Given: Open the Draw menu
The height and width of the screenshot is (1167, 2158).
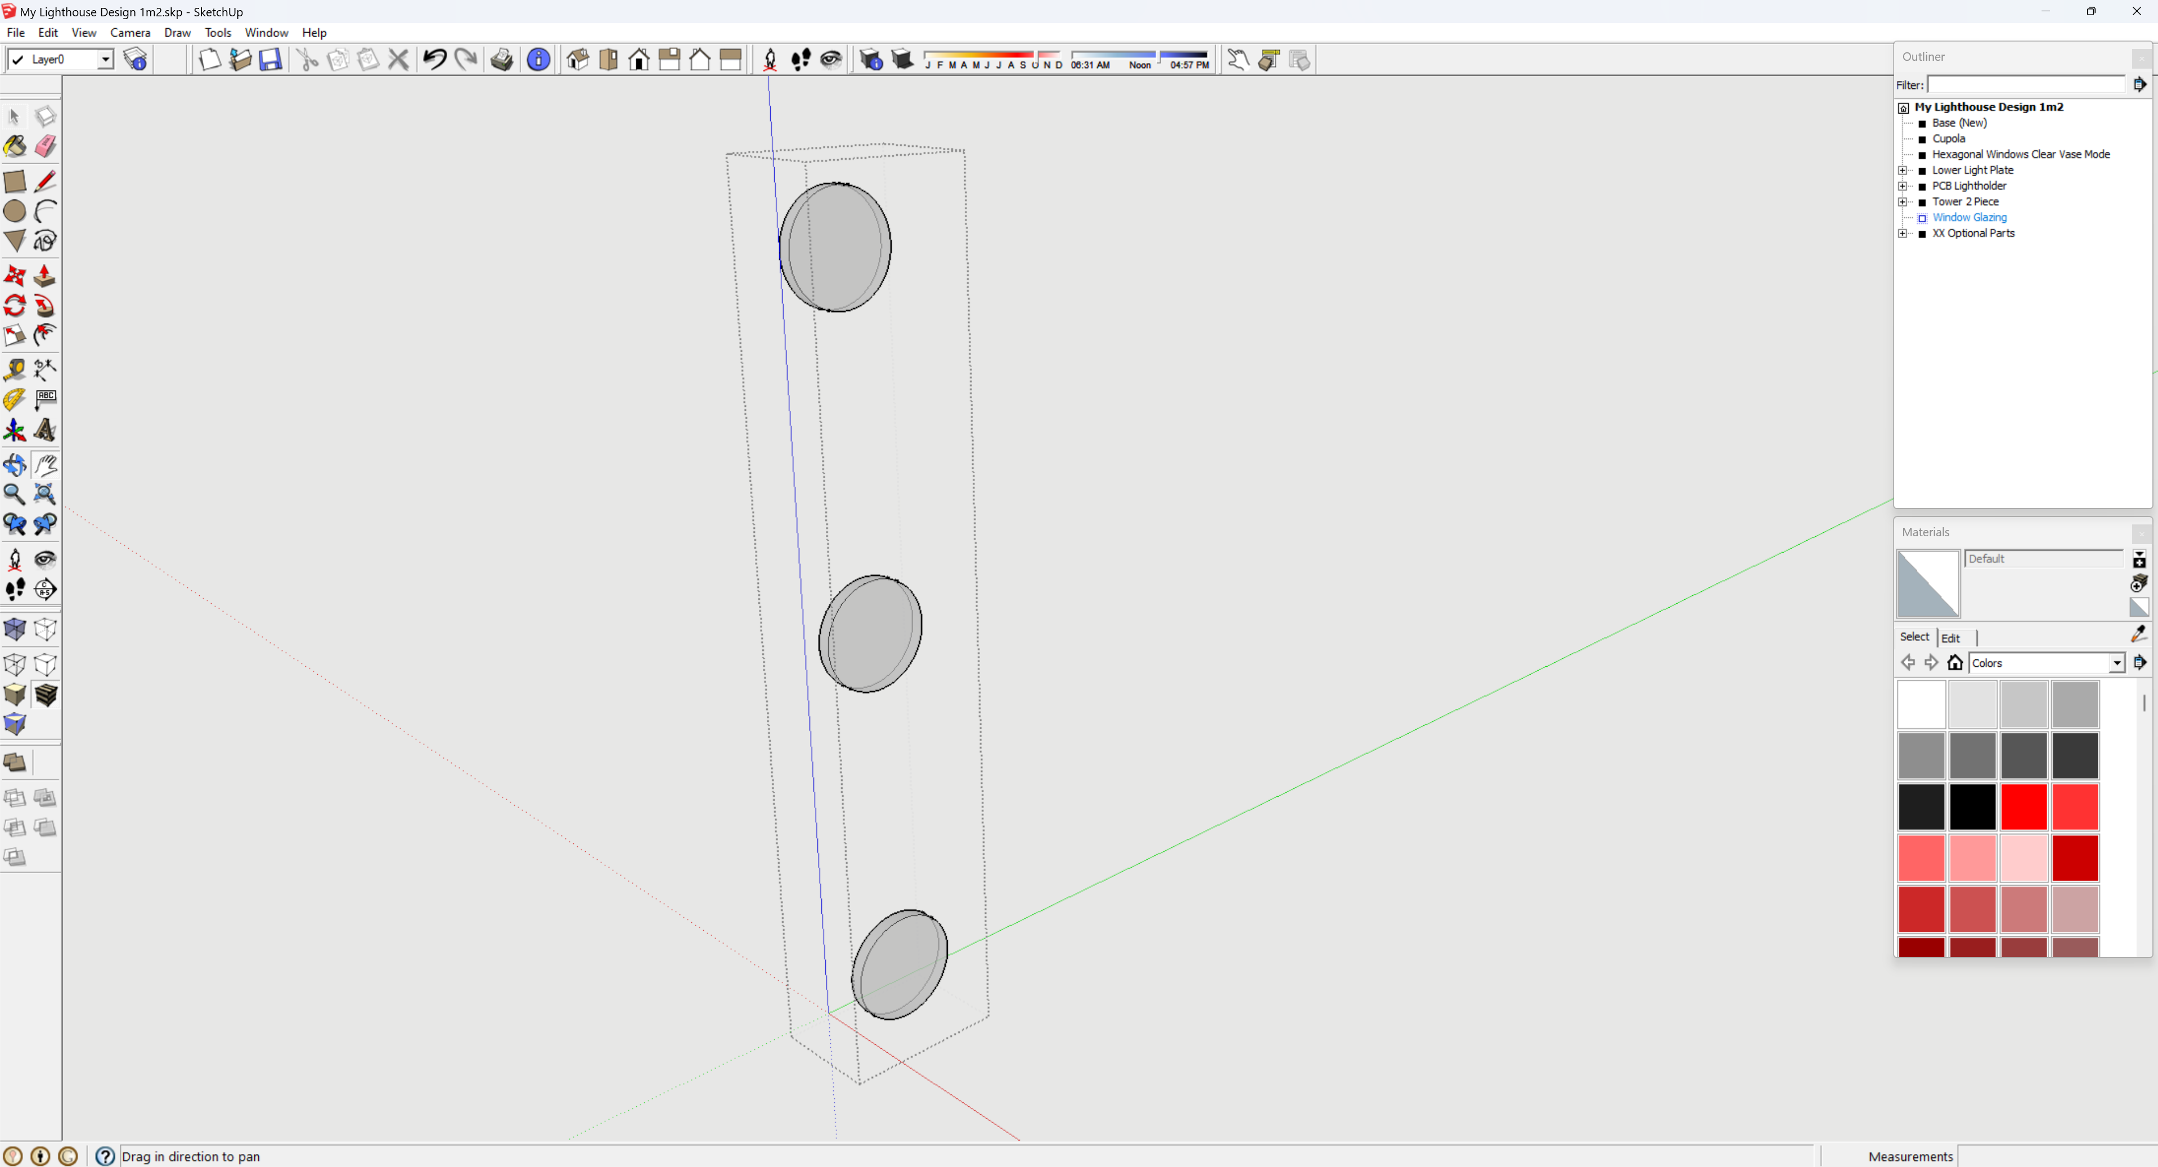Looking at the screenshot, I should click(x=177, y=33).
